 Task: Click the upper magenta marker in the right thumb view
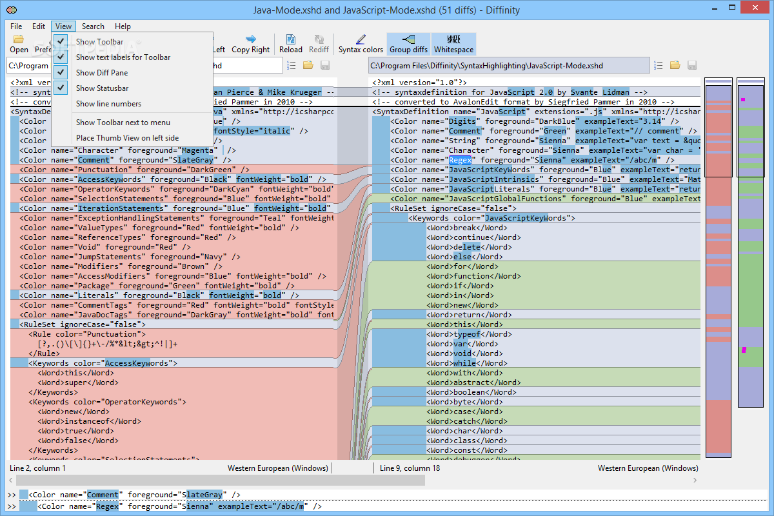tap(743, 100)
